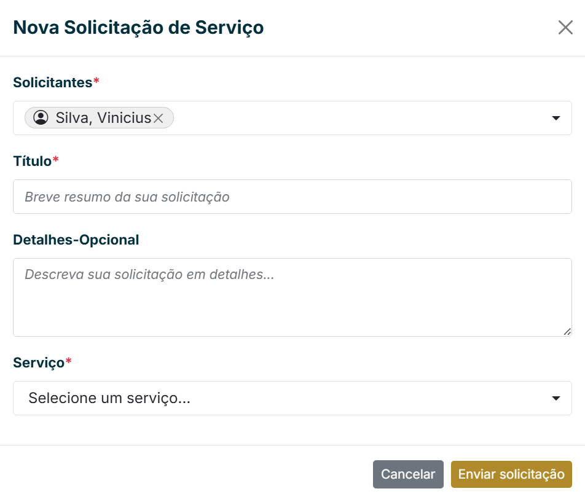Click the Solicitantes field label
The width and height of the screenshot is (585, 502).
52,82
